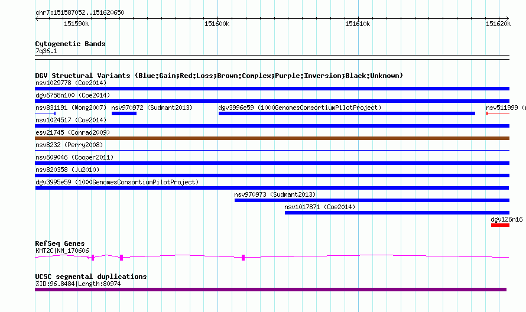Click the 151600k ruler tick label
526x312 pixels.
(217, 24)
